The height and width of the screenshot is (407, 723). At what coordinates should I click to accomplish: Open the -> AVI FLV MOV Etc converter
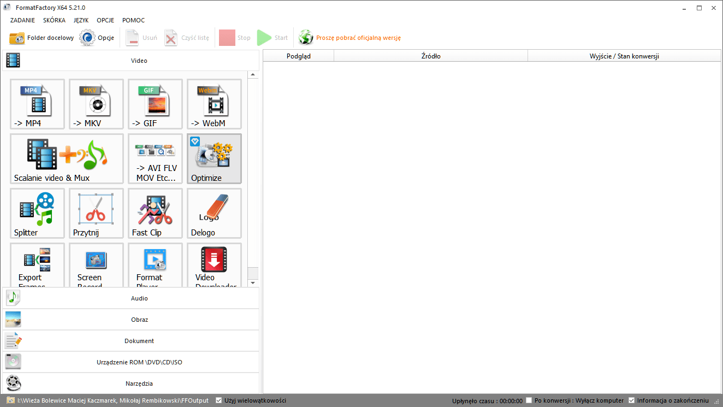pos(155,158)
